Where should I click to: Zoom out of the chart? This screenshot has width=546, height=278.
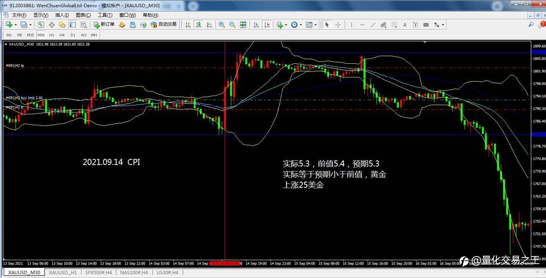pos(232,25)
